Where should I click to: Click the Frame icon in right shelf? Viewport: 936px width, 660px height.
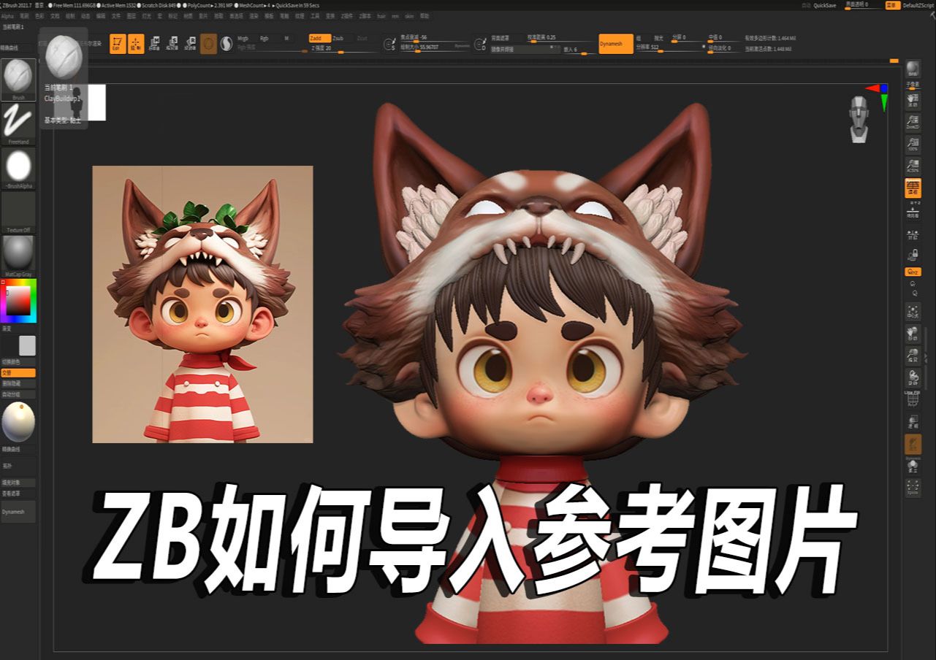click(913, 312)
